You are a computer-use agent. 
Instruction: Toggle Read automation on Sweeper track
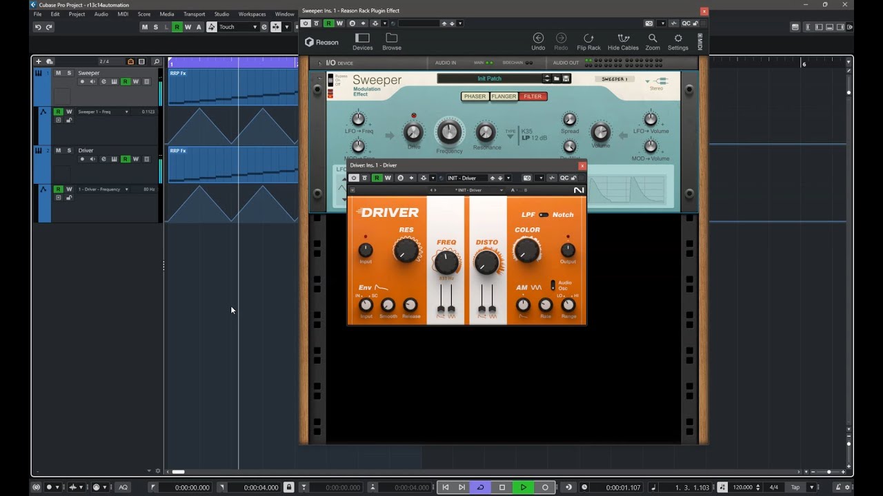(125, 81)
